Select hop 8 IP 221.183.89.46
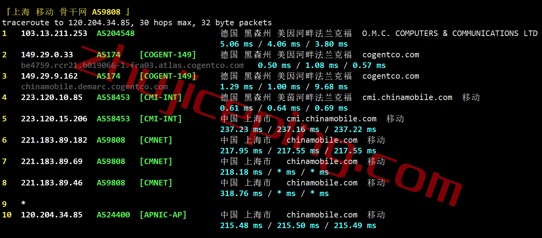The image size is (542, 238). point(52,183)
